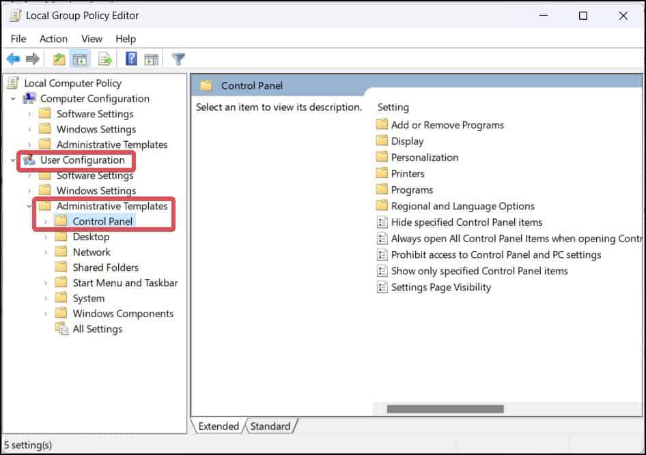This screenshot has height=455, width=646.
Task: Click the User Configuration node icon
Action: pyautogui.click(x=29, y=160)
